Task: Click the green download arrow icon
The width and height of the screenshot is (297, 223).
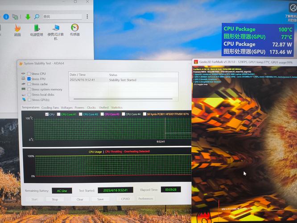Action: click(28, 17)
